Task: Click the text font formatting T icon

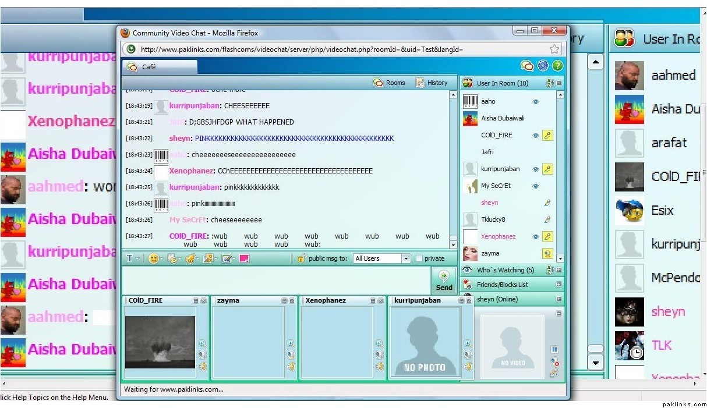Action: (129, 258)
